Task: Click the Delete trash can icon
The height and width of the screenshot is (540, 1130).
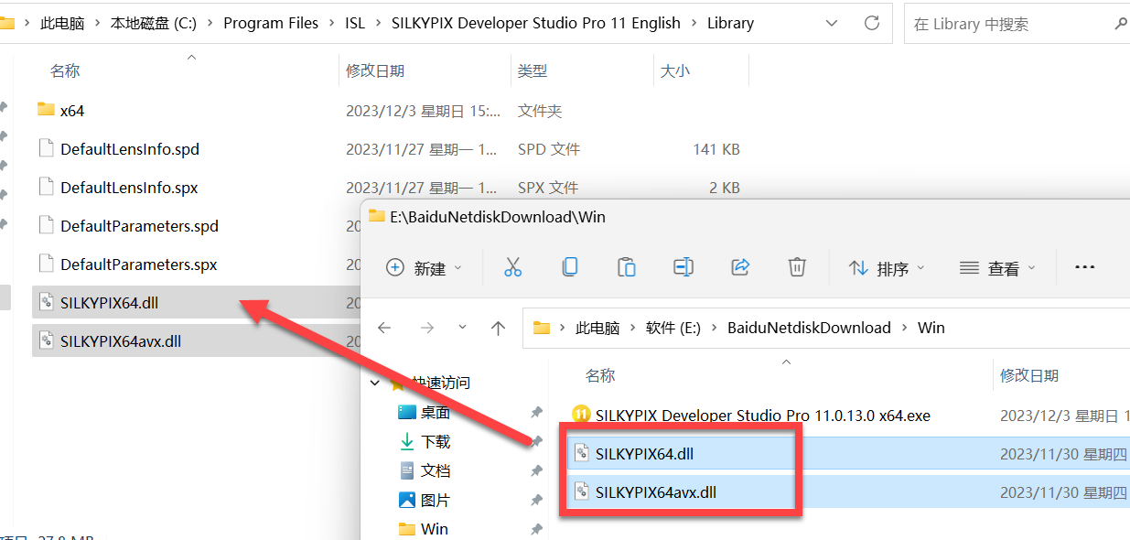Action: click(797, 267)
